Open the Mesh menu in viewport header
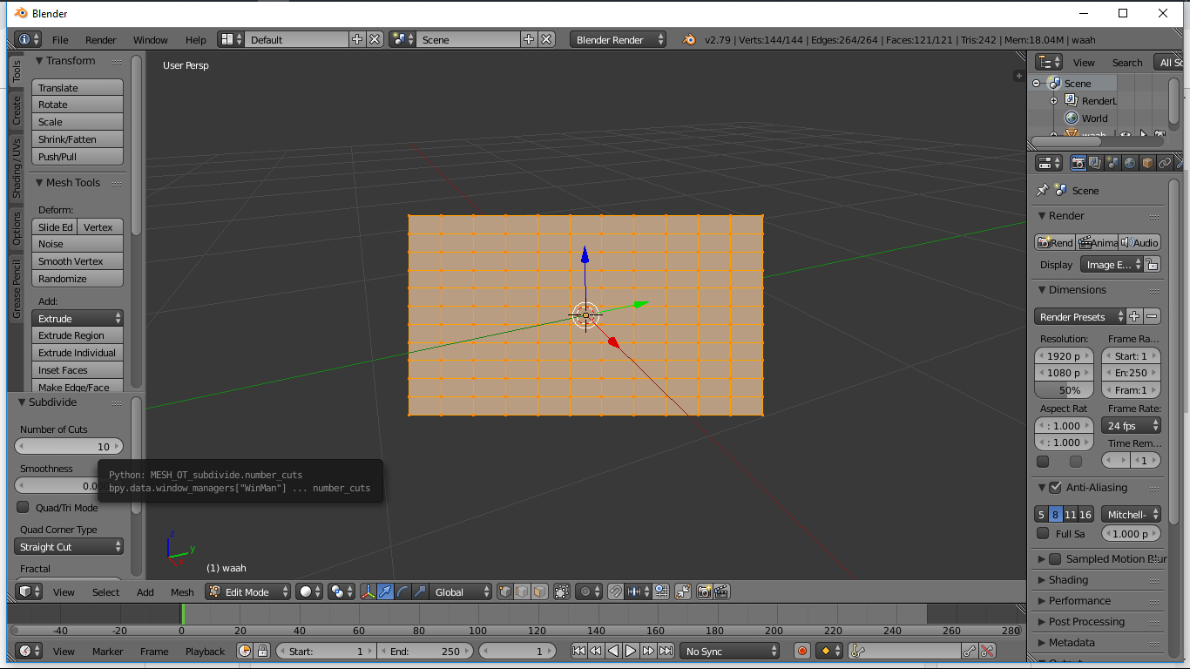The image size is (1190, 669). pyautogui.click(x=182, y=591)
